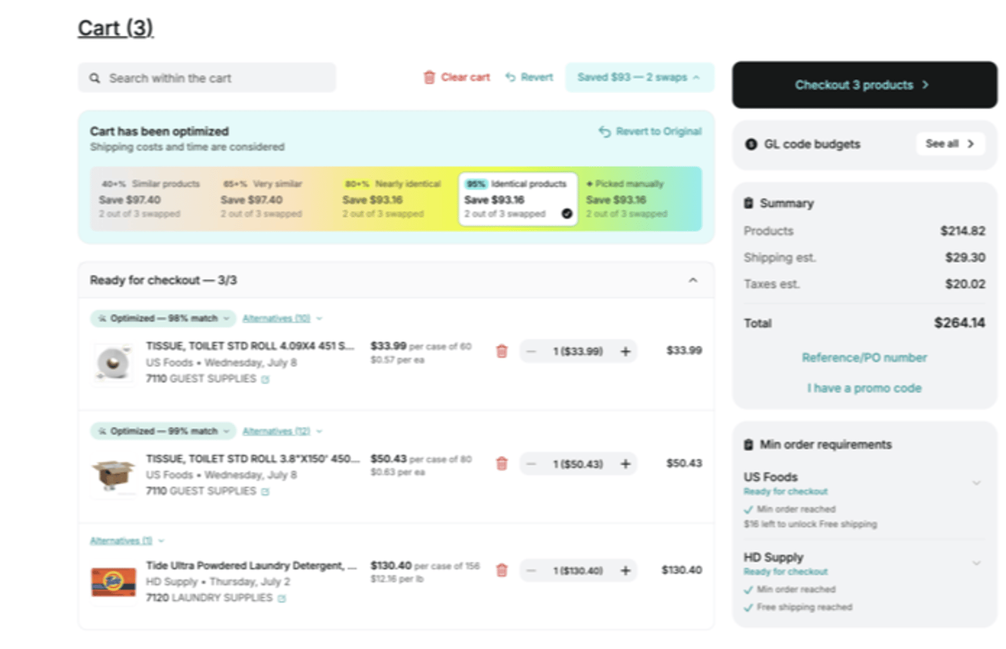1006x649 pixels.
Task: Open 'TISSUE, TOILET STD ROLL 3.8"X150' 450...' product
Action: (x=253, y=458)
